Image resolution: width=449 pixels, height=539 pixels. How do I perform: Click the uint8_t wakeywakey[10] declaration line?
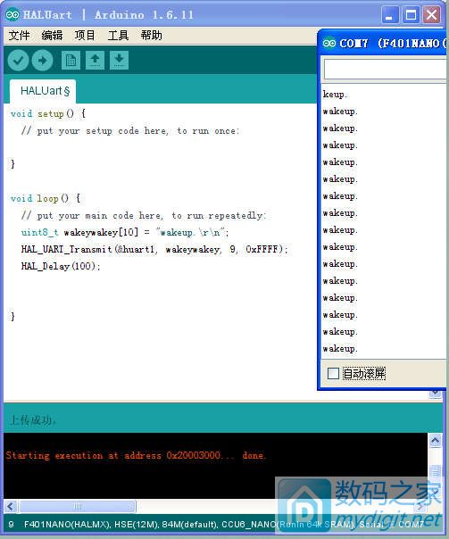click(125, 232)
